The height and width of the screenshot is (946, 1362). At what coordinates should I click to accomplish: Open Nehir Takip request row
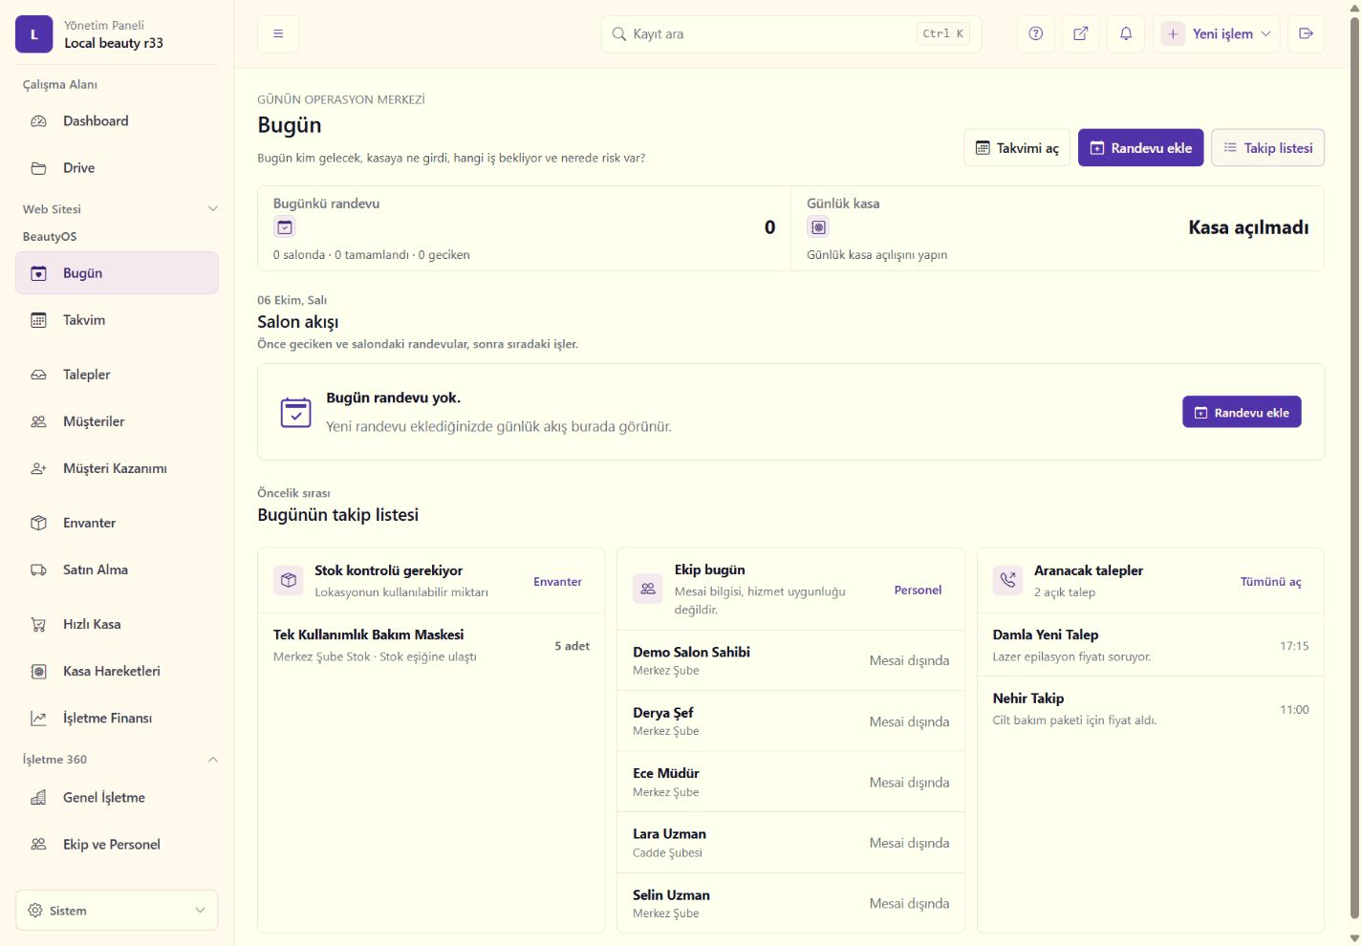pyautogui.click(x=1151, y=708)
